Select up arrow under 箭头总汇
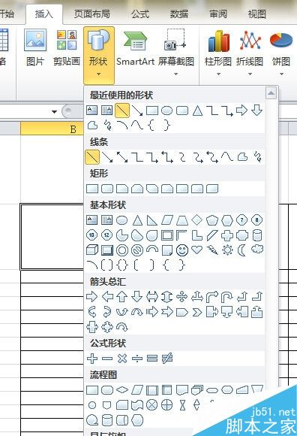The image size is (297, 436). tap(122, 297)
